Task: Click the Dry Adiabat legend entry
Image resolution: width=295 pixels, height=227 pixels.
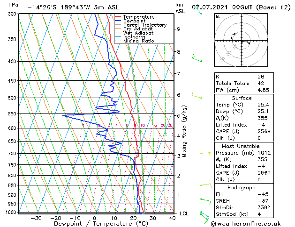Action: 134,29
